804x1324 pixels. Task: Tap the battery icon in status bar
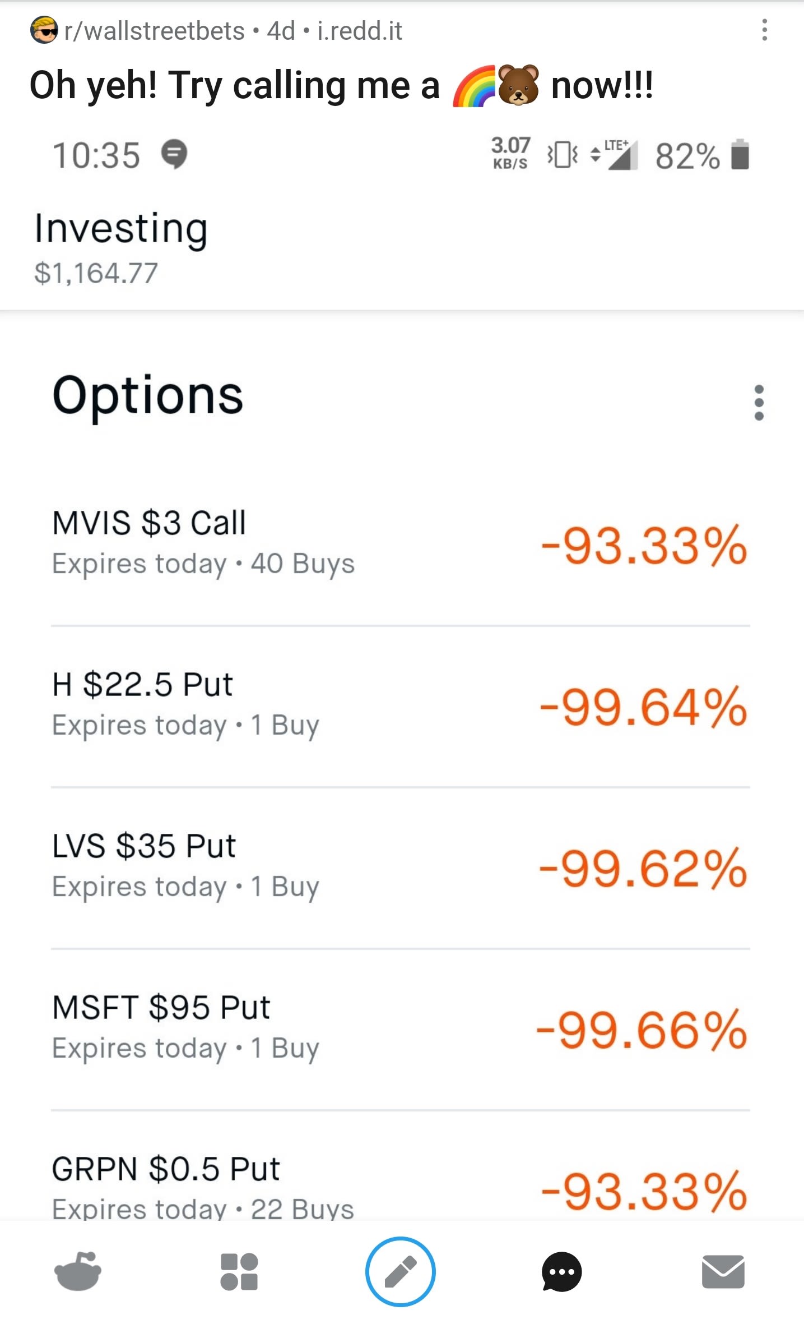[740, 155]
